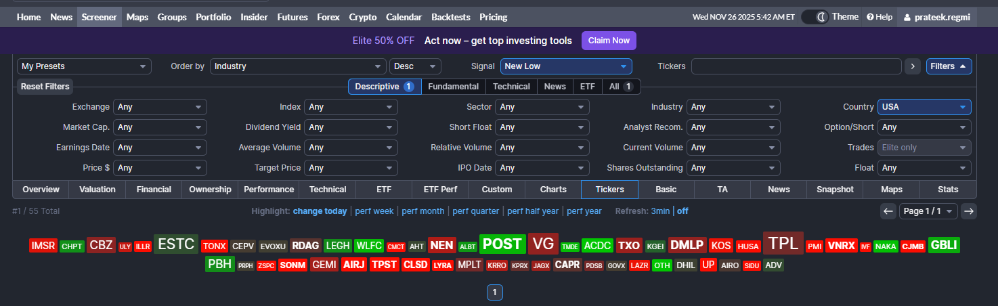
Task: Open Signal New Low dropdown
Action: (x=566, y=66)
